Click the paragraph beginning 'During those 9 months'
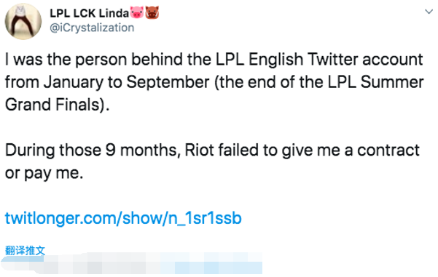Viewport: 438px width, 277px height. click(212, 161)
